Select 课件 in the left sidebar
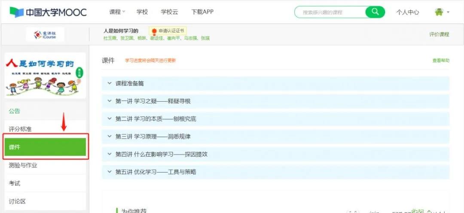 (45, 147)
